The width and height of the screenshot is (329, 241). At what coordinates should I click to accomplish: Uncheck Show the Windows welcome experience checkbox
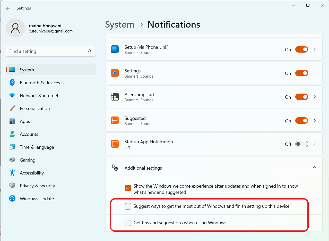[x=128, y=188]
